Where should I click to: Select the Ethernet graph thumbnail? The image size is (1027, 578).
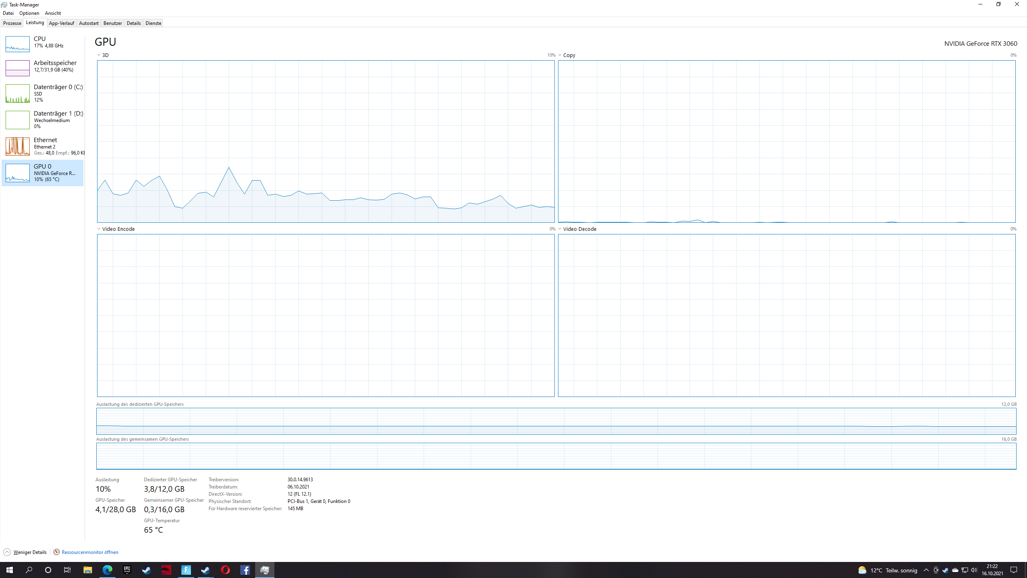point(17,147)
